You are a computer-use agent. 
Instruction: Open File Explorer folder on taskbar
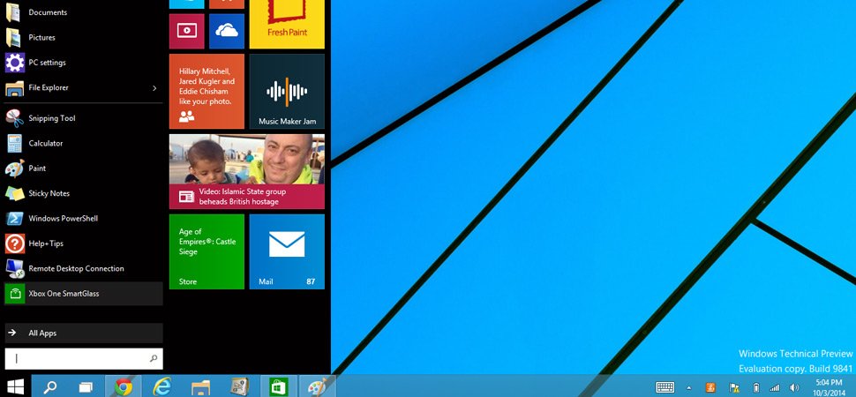point(201,386)
